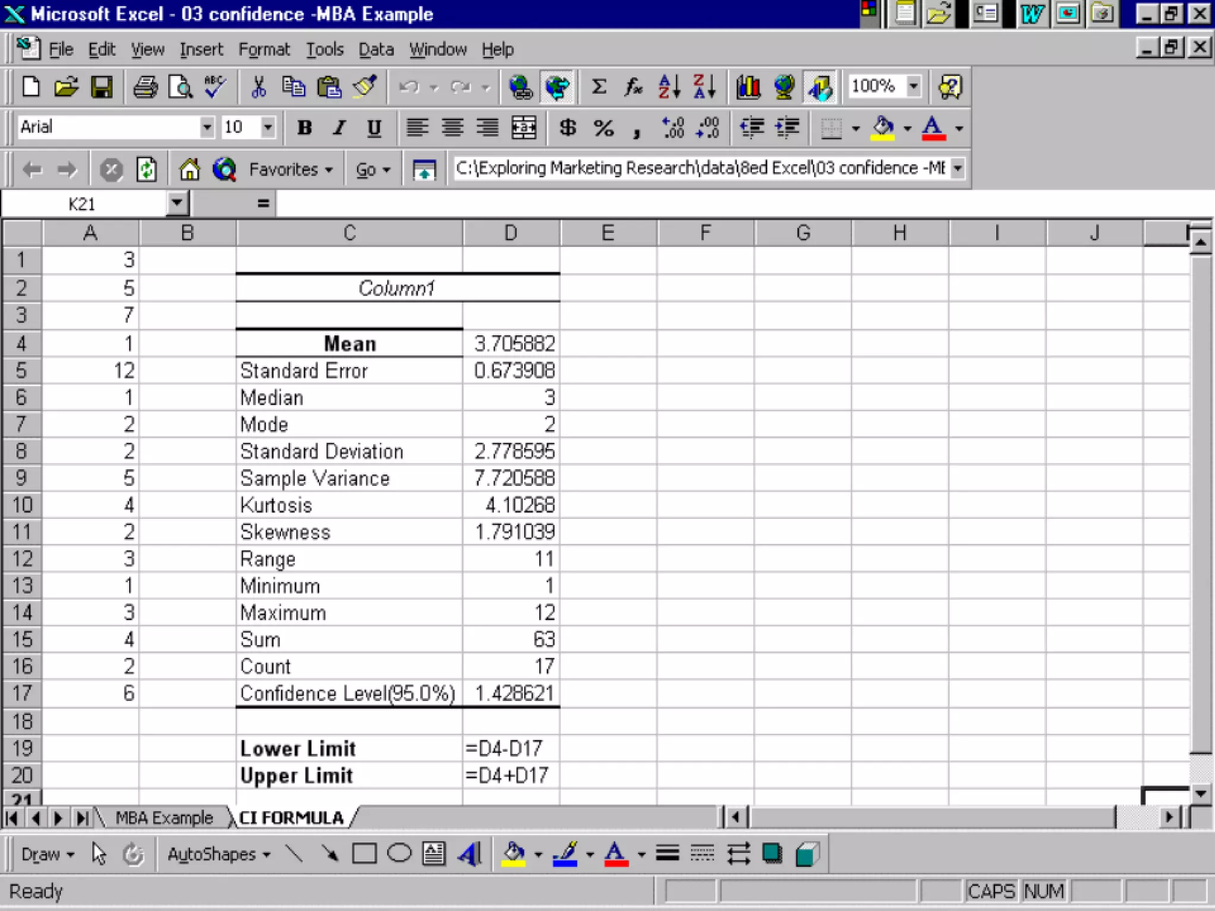
Task: Click the AutoSum sigma icon
Action: (x=599, y=87)
